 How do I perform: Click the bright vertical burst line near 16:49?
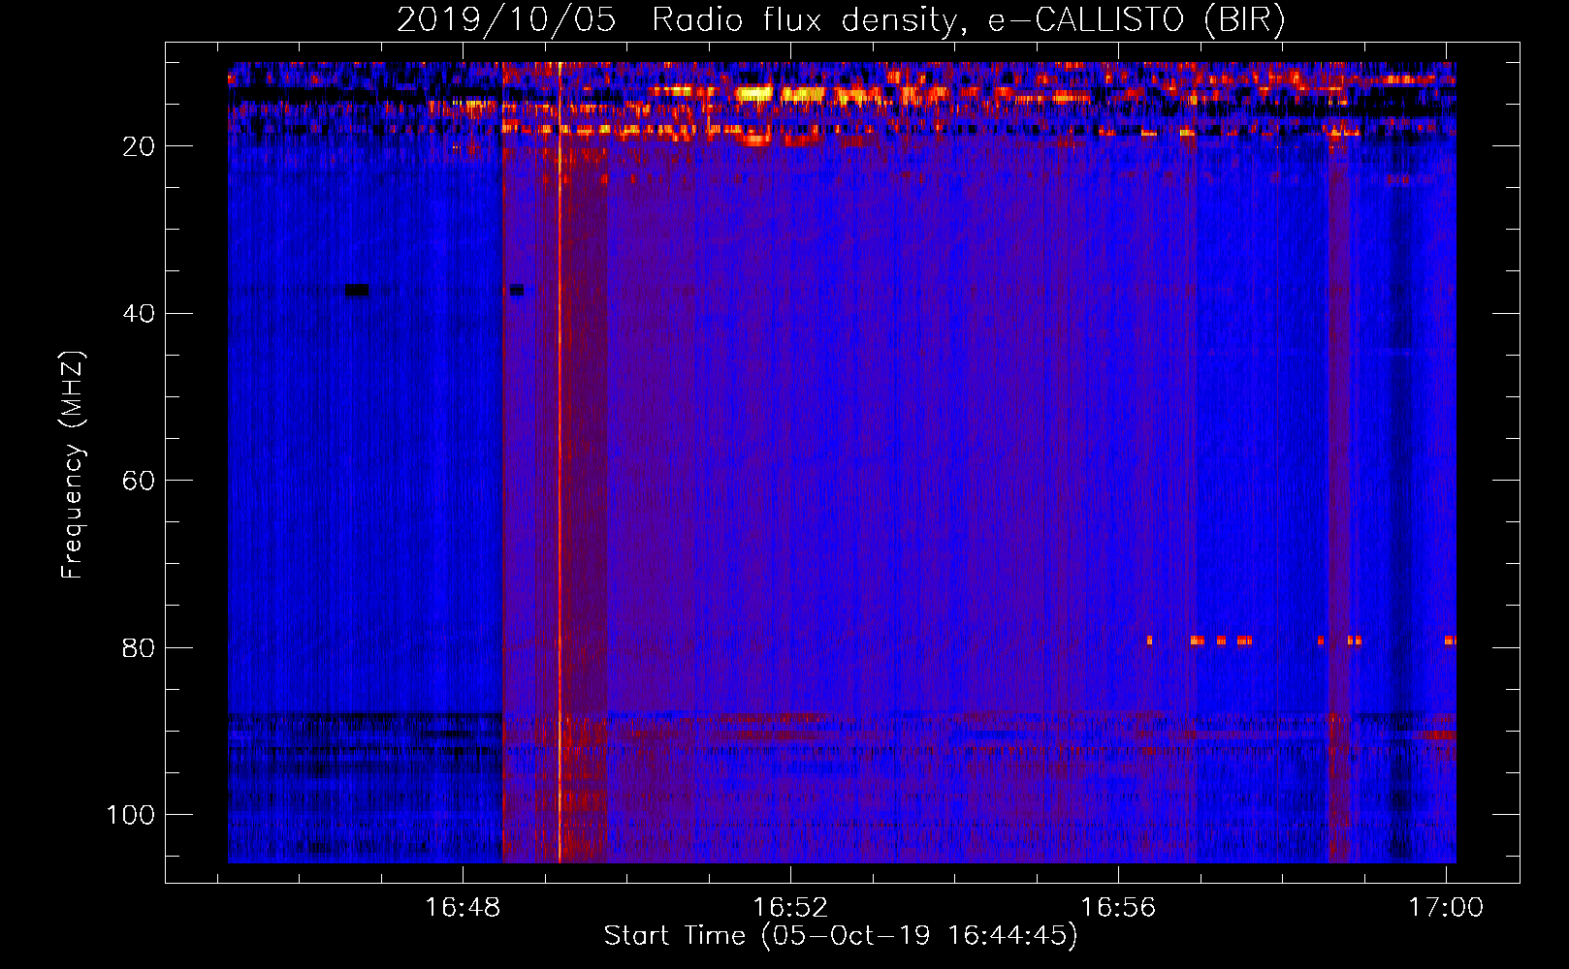click(560, 462)
